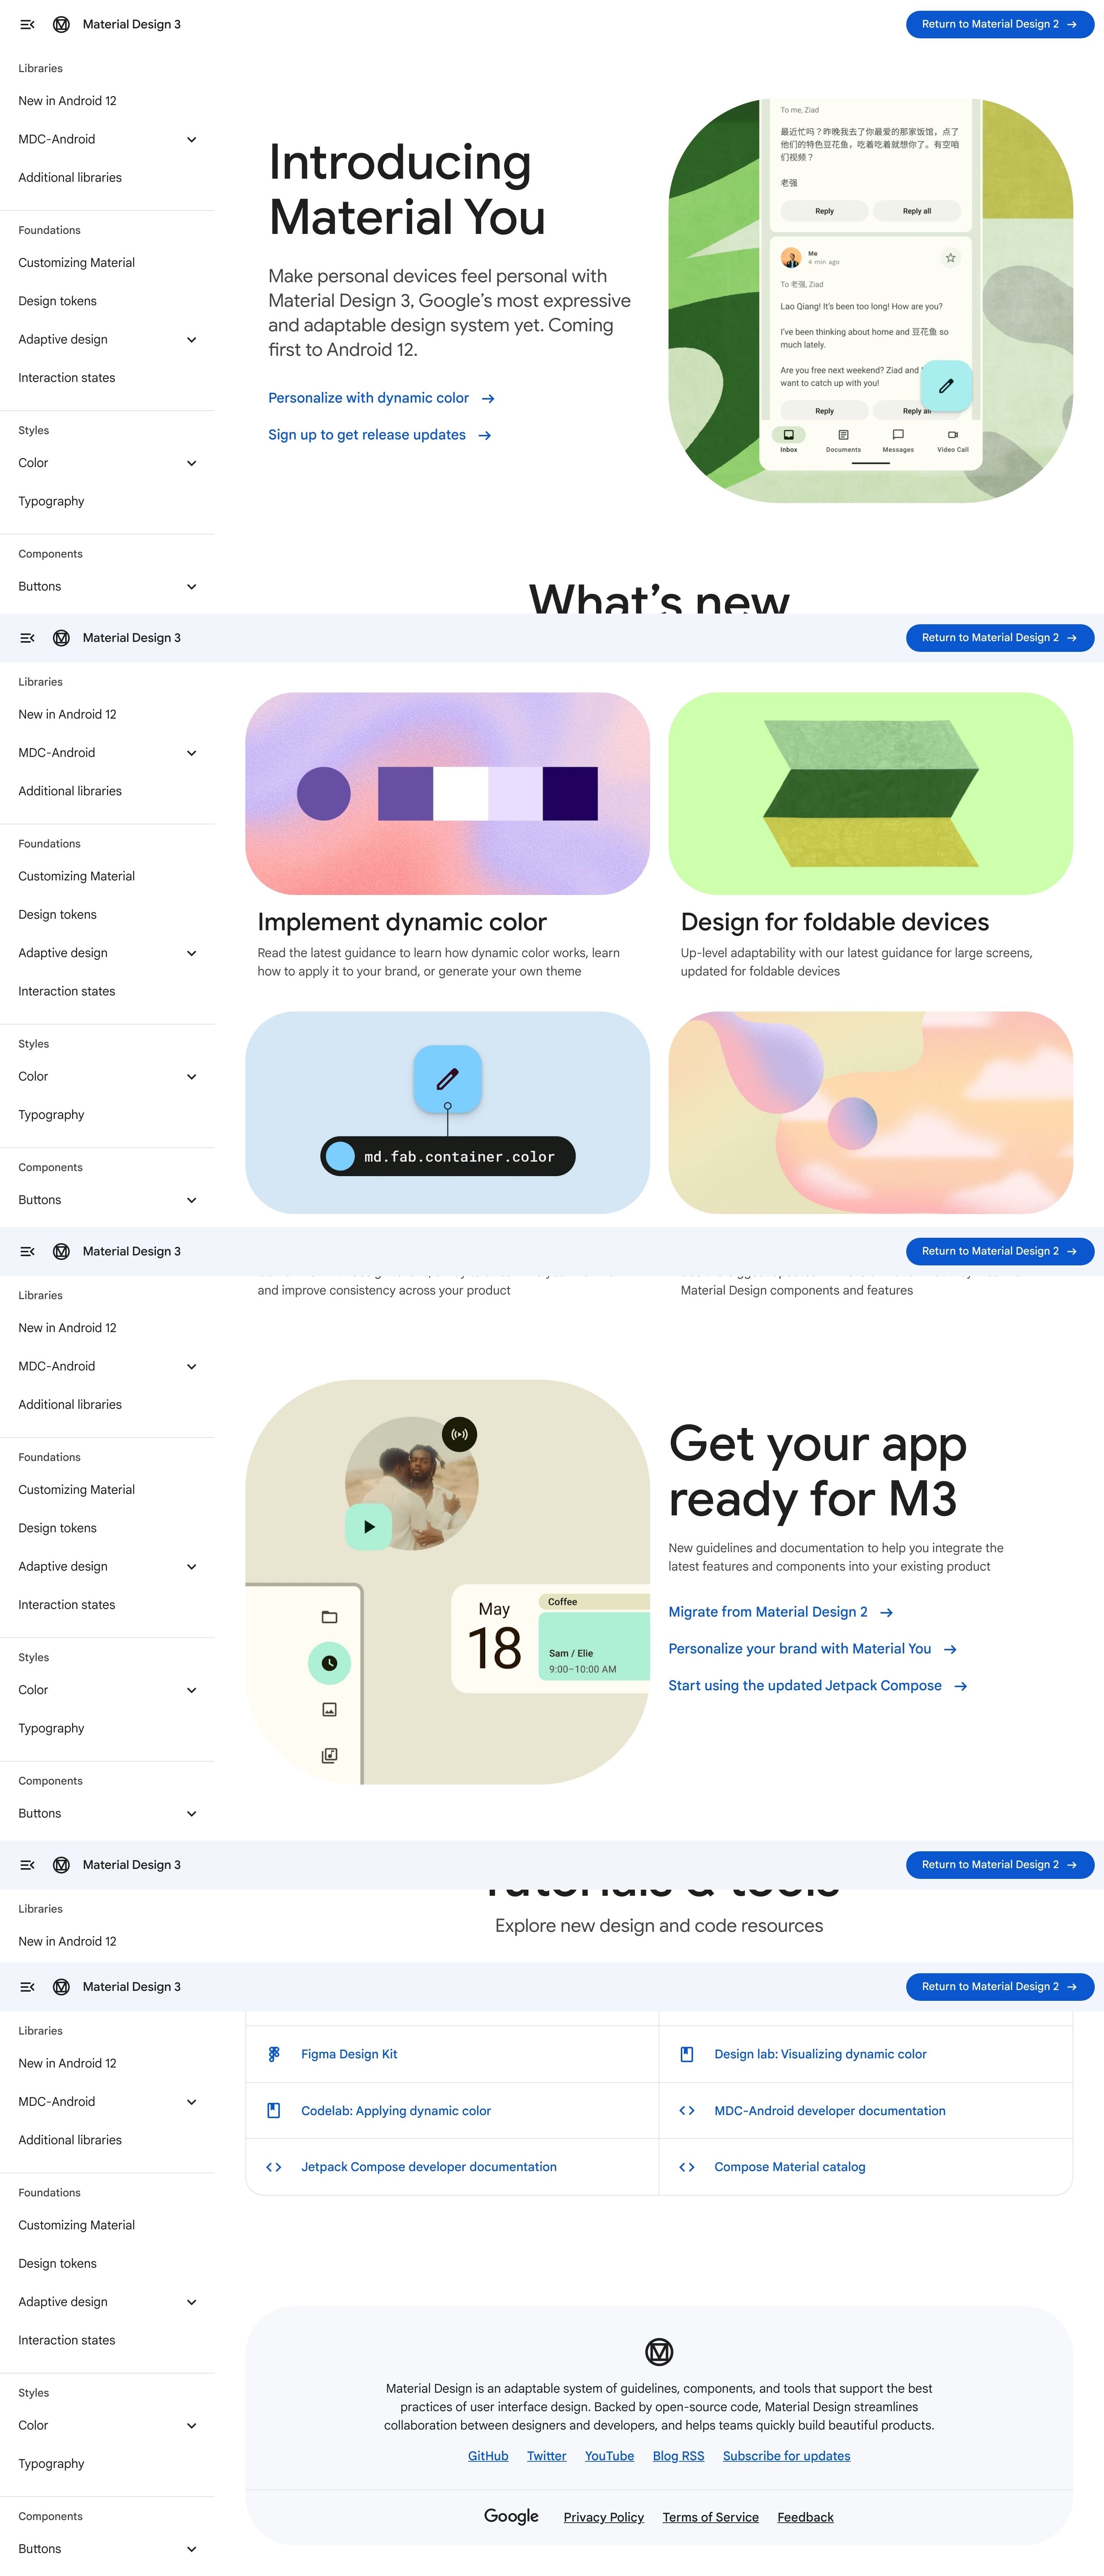The width and height of the screenshot is (1104, 2576).
Task: Click the dark purple color swatch square
Action: pos(570,793)
